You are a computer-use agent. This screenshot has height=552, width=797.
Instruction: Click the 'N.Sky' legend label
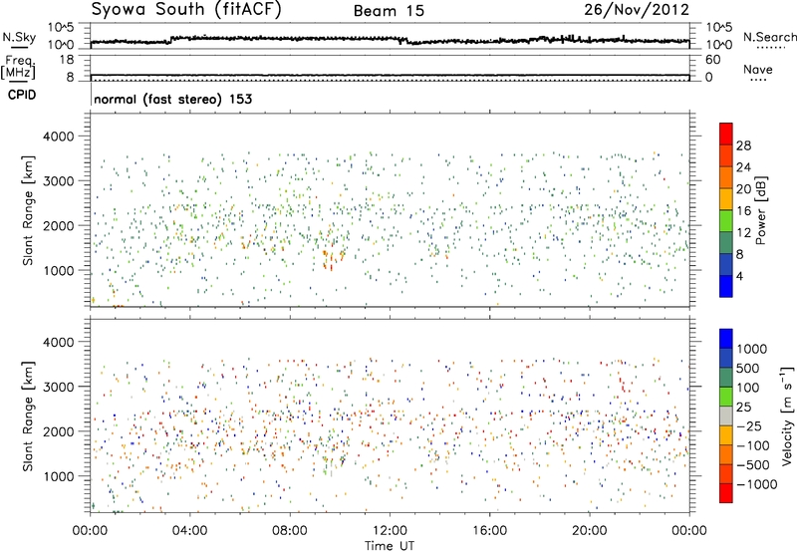[x=19, y=37]
